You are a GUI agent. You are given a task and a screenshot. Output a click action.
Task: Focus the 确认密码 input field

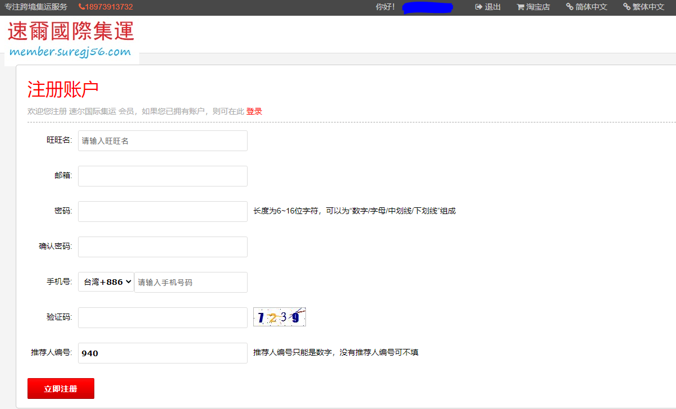pos(163,247)
